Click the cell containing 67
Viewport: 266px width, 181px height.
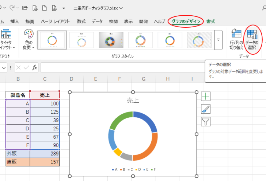[x=45, y=137]
